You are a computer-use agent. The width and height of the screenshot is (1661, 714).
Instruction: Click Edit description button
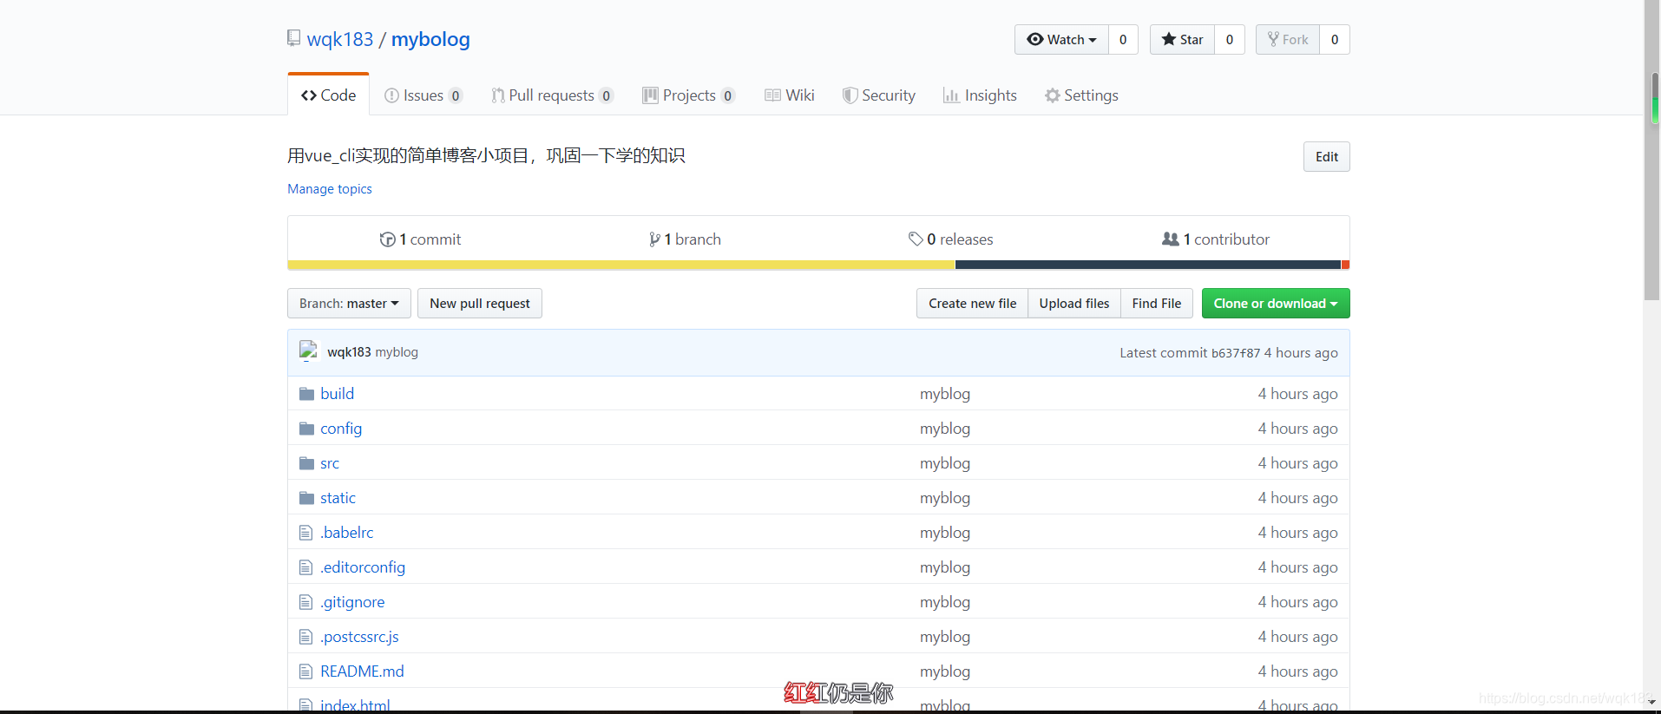click(x=1326, y=157)
